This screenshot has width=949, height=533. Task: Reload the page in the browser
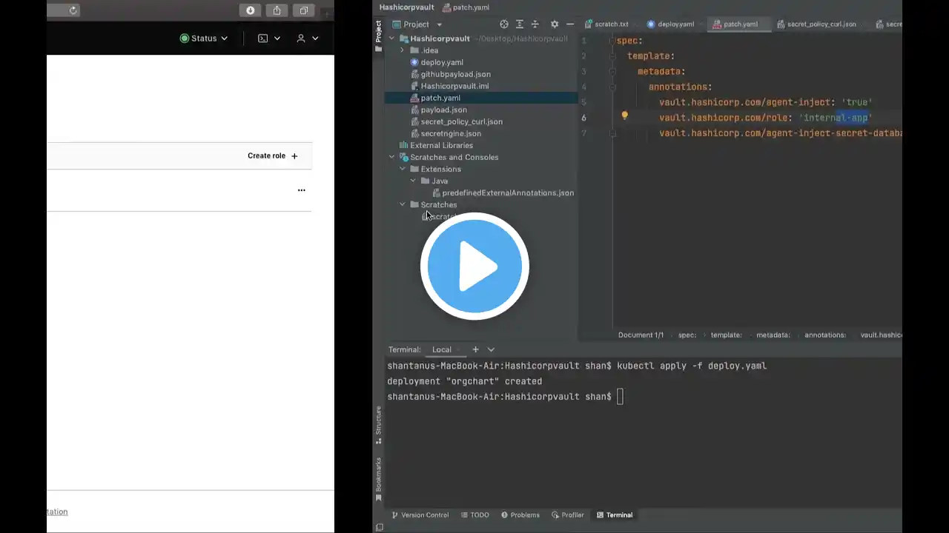coord(73,10)
